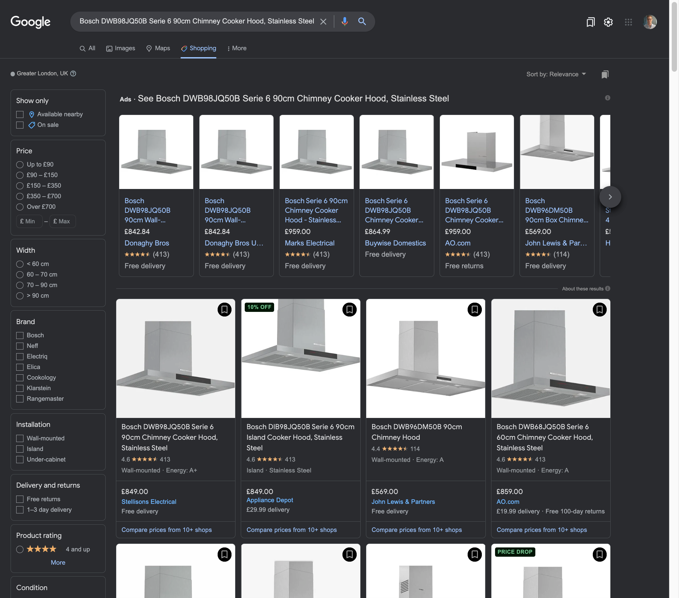The image size is (679, 598).
Task: Select width 70 – 90 cm
Action: point(20,285)
